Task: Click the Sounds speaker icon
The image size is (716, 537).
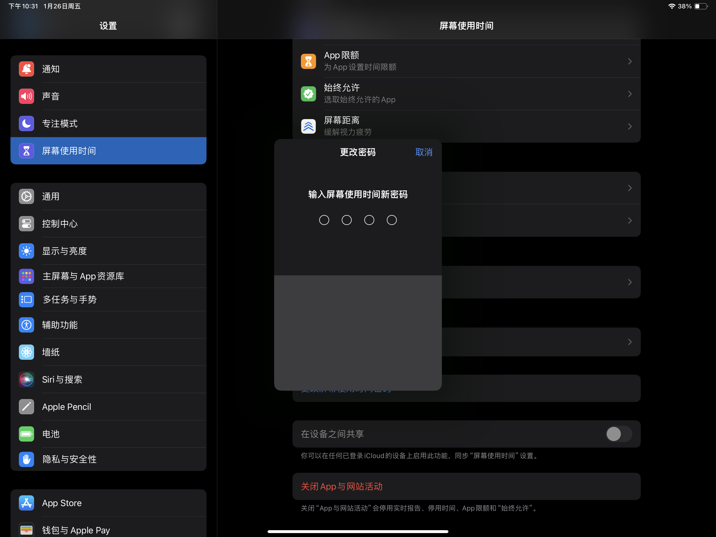Action: point(26,96)
